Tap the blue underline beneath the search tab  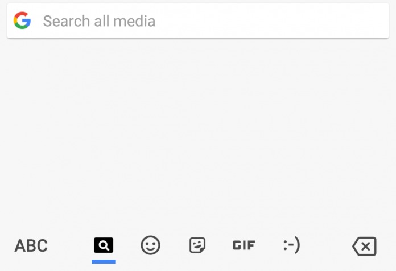[x=104, y=262]
